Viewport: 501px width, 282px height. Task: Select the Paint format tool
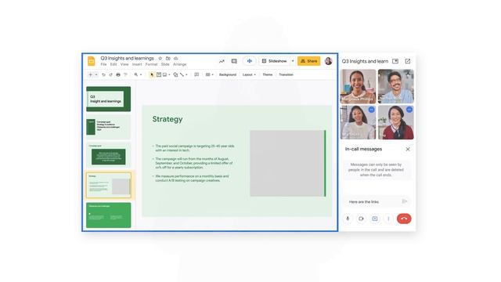coord(125,74)
